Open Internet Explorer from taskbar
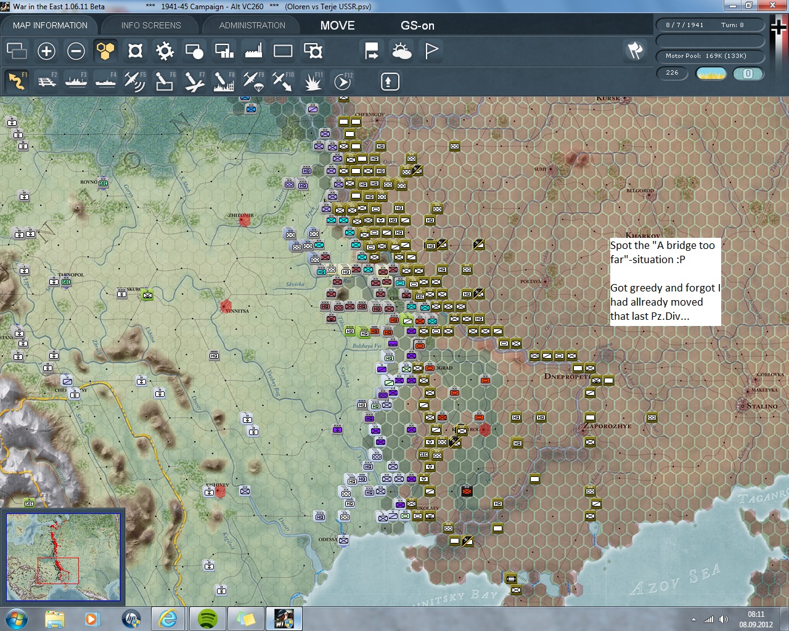 [168, 619]
